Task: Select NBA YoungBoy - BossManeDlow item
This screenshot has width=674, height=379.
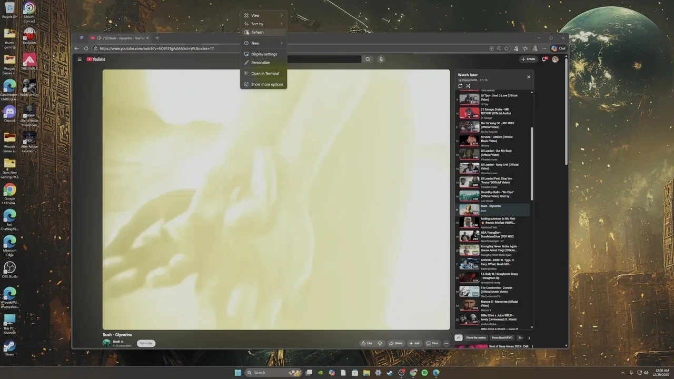Action: pyautogui.click(x=493, y=236)
